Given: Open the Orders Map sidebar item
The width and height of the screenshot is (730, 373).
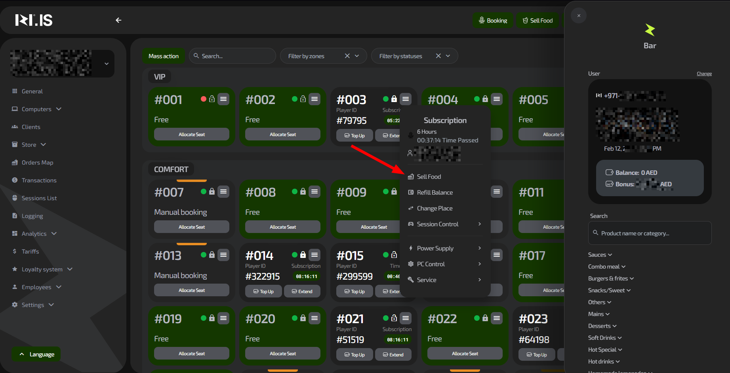Looking at the screenshot, I should tap(37, 163).
